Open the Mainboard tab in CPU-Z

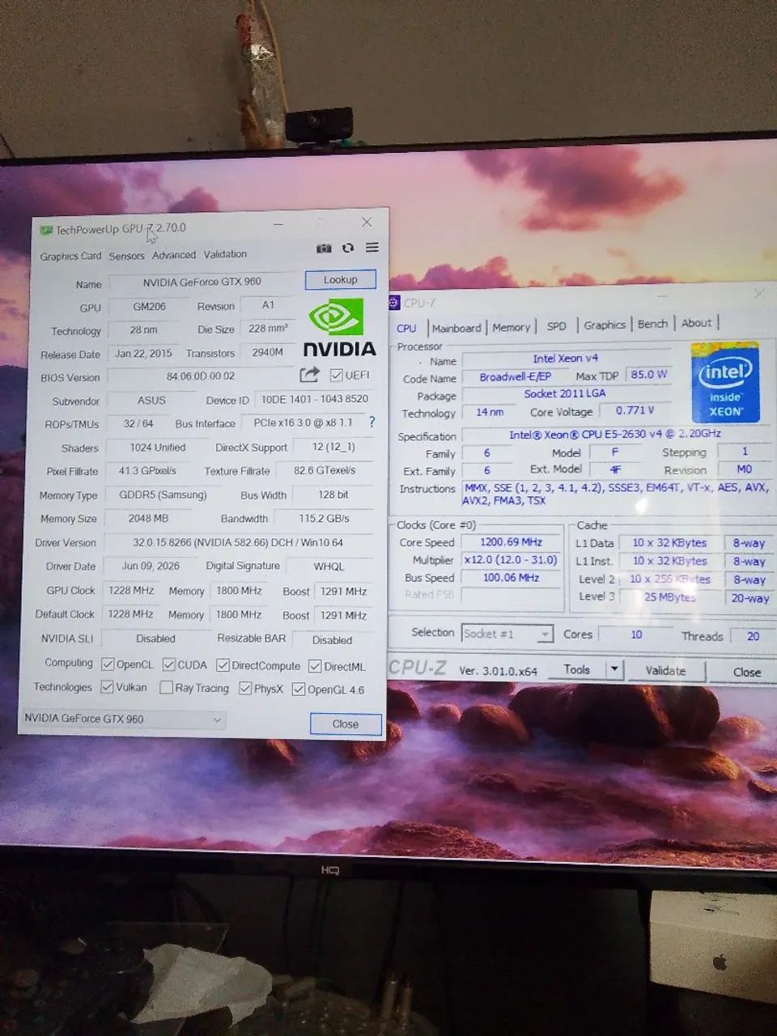(x=456, y=328)
